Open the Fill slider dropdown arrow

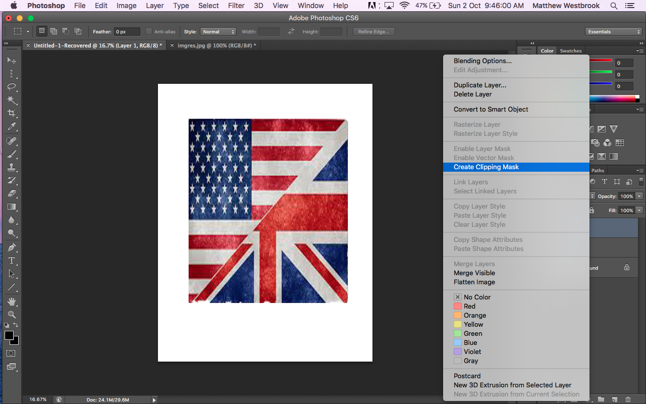pos(639,210)
